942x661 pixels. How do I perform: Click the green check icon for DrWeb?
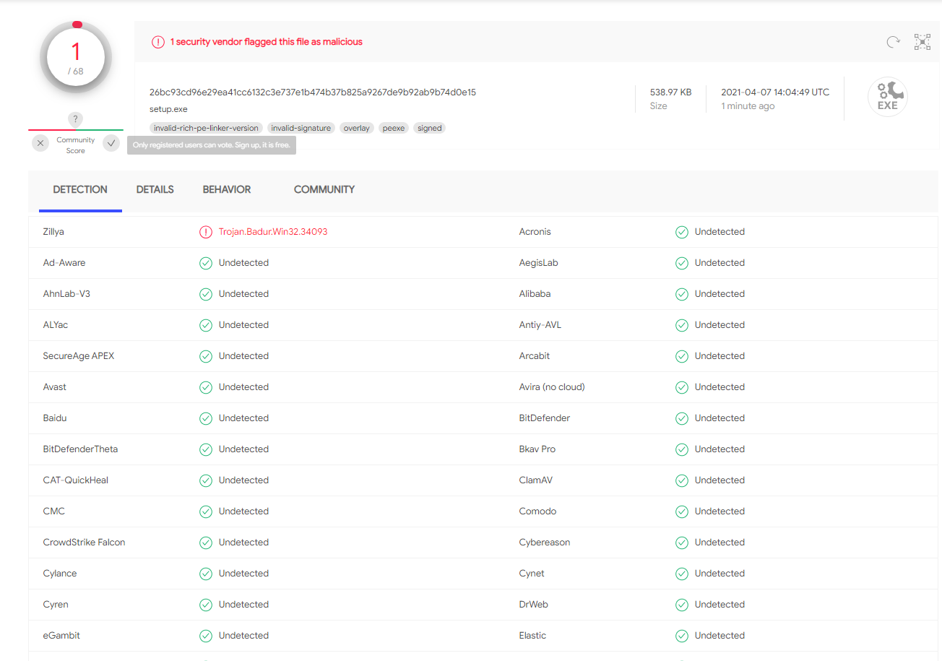682,605
